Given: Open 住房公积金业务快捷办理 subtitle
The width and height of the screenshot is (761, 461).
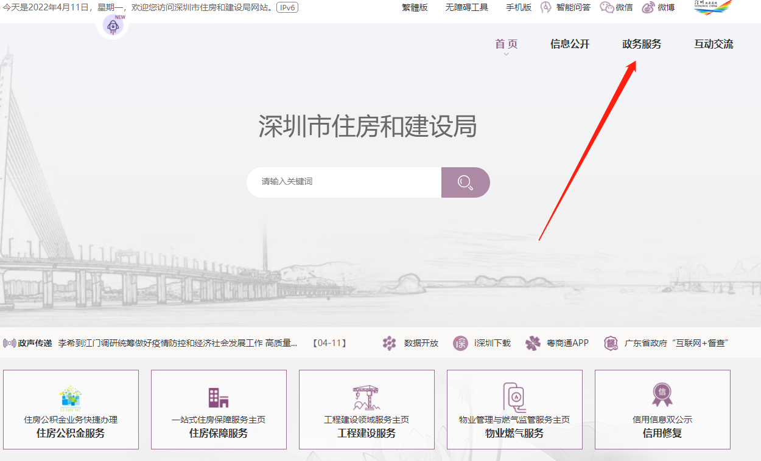Looking at the screenshot, I should point(71,420).
